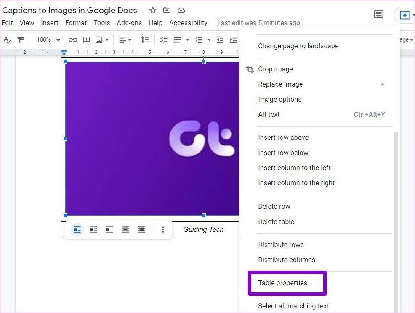Open the Tools menu
415x313 pixels.
[101, 23]
